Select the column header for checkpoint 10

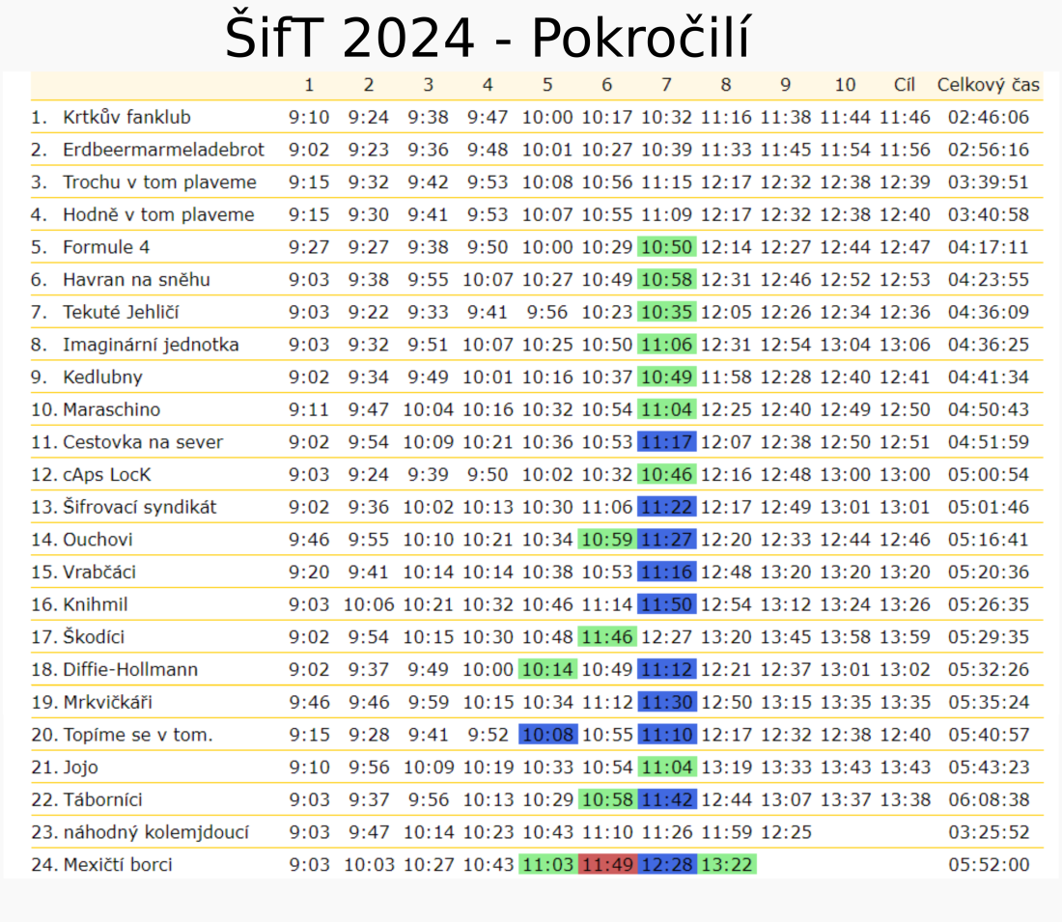(x=845, y=85)
